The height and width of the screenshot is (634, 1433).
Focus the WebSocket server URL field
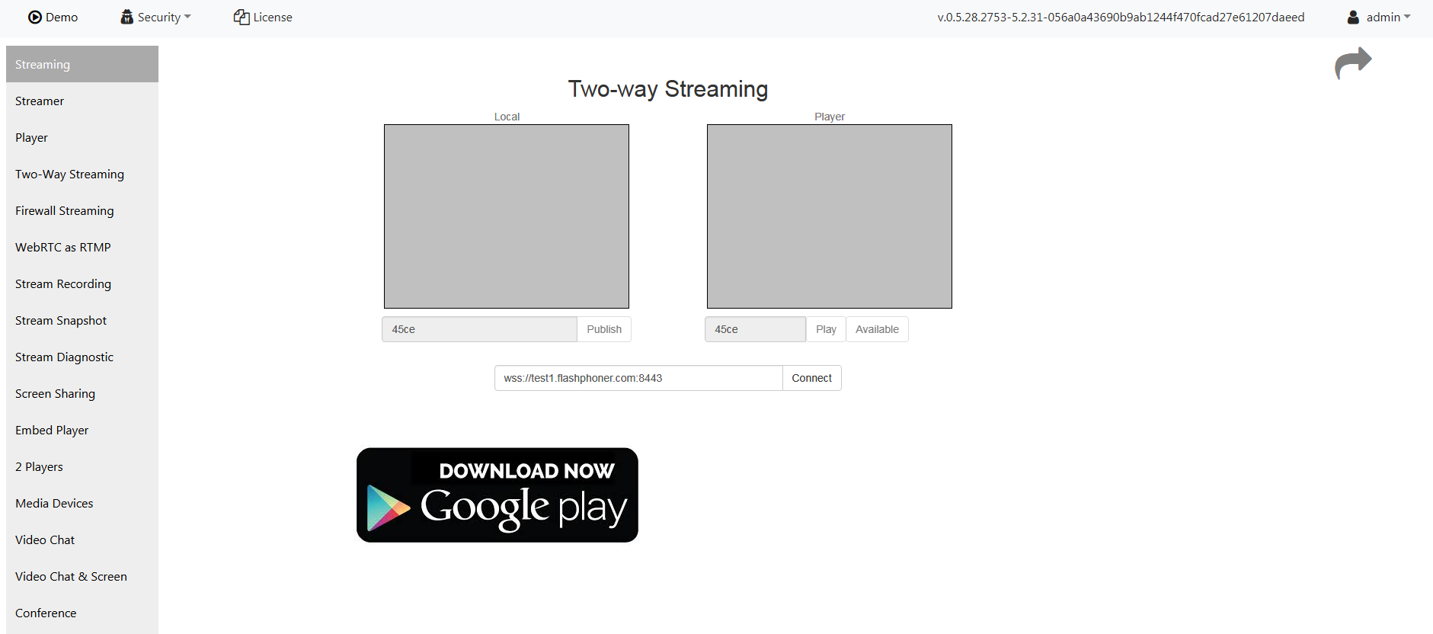click(638, 378)
